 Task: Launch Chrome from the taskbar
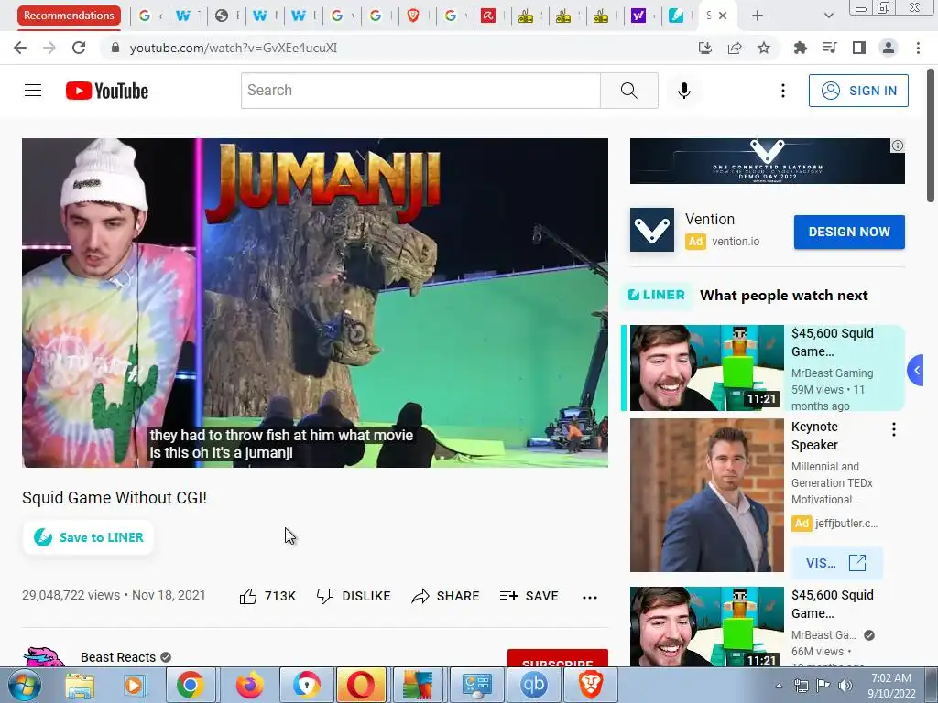(x=191, y=685)
